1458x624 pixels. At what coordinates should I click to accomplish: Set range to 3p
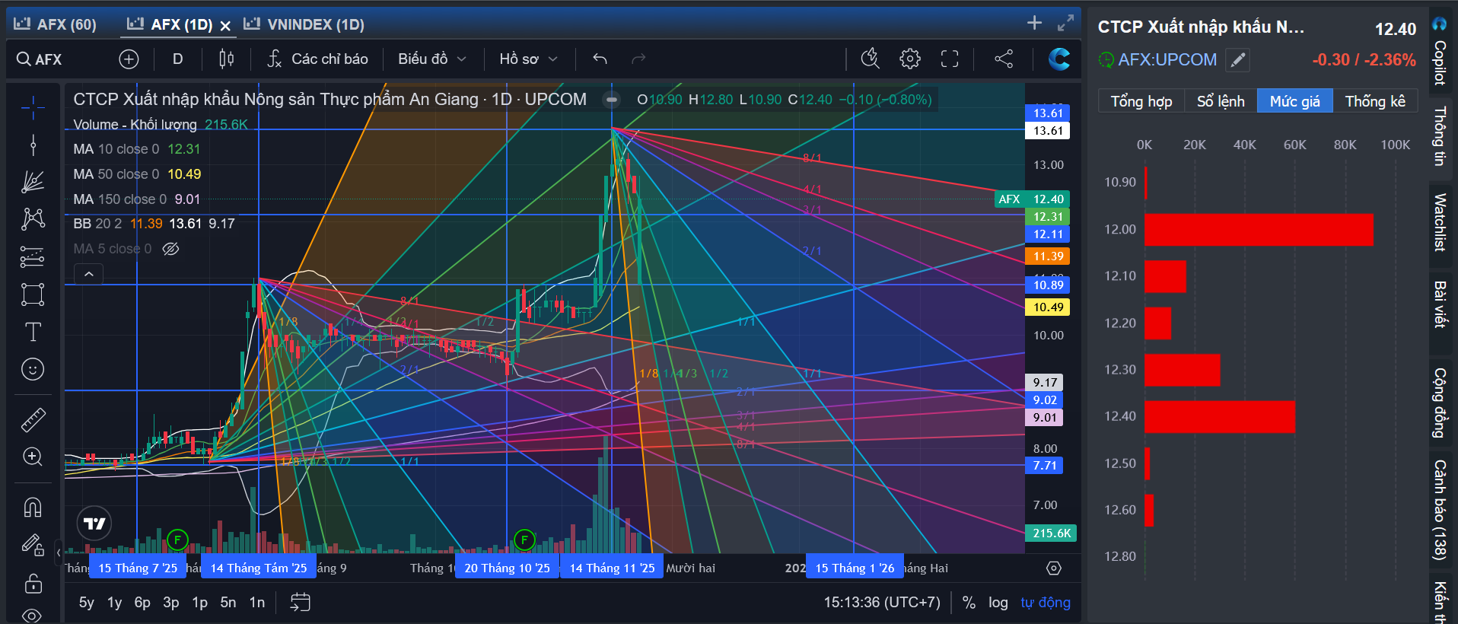[171, 603]
